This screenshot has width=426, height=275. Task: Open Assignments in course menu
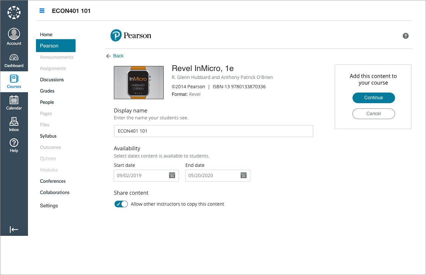pos(53,68)
